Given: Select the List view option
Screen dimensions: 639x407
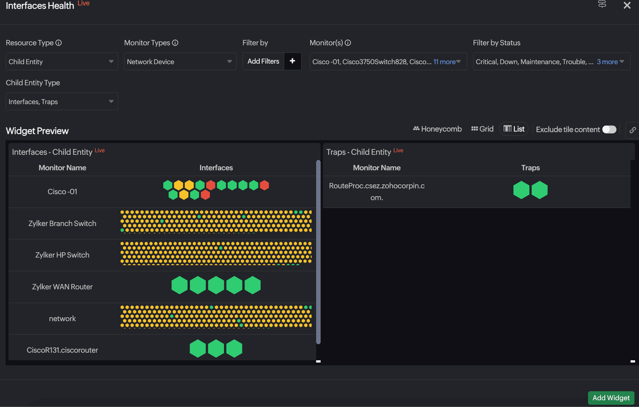Looking at the screenshot, I should point(514,129).
